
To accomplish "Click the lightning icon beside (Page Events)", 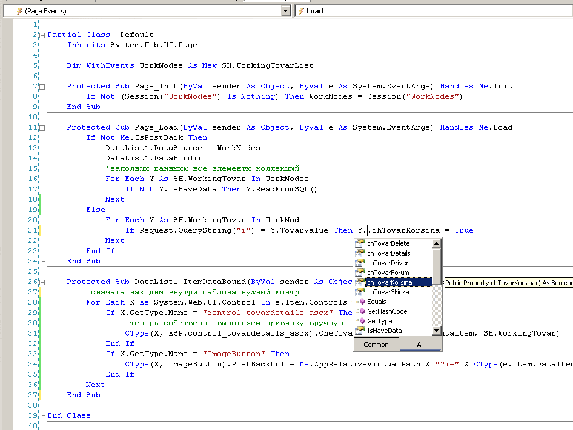I will [19, 11].
